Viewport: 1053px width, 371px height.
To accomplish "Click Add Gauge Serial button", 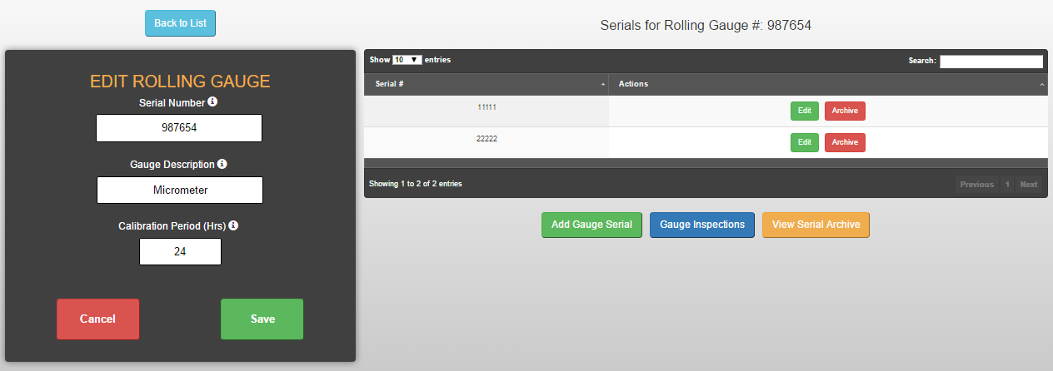I will tap(591, 225).
